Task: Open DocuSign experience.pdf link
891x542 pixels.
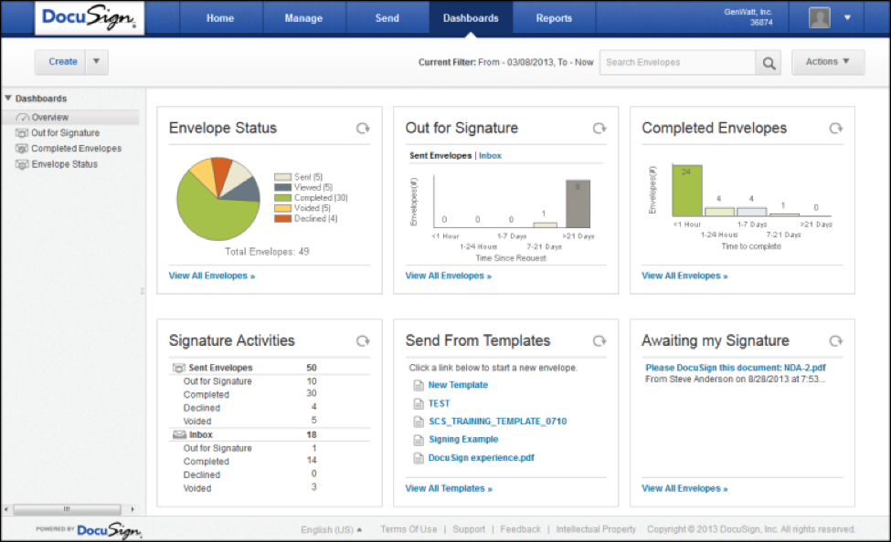Action: pos(482,457)
